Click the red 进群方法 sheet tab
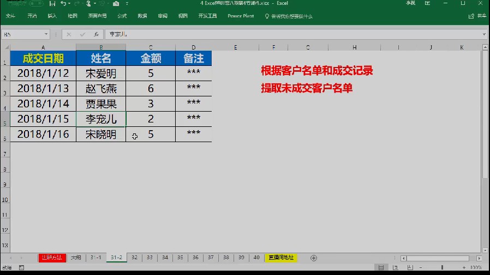Screen dimensions: 490x275 pyautogui.click(x=52, y=258)
